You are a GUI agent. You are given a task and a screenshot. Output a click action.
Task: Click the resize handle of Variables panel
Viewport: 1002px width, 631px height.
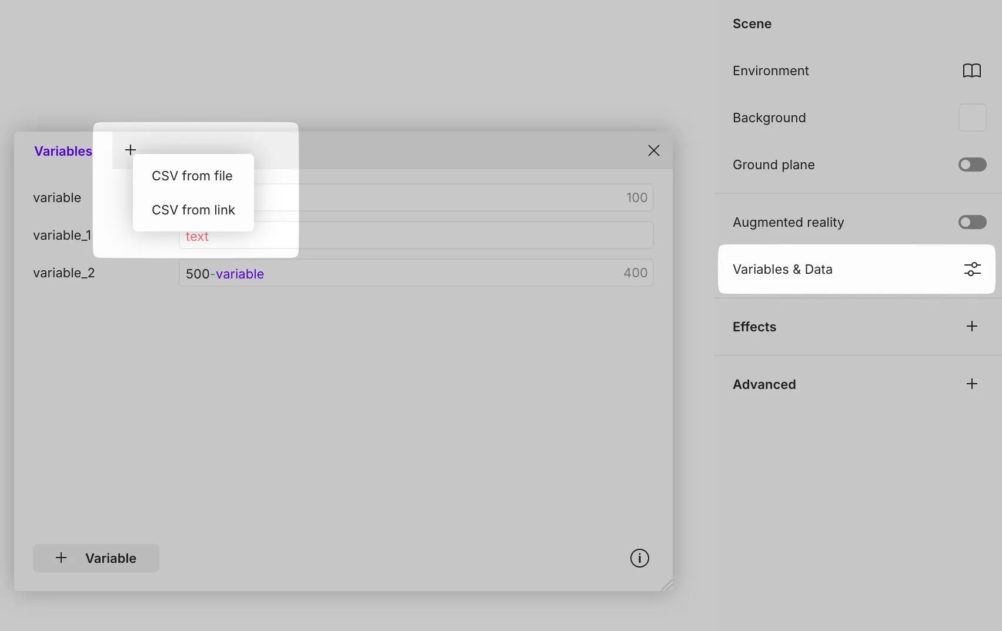click(x=666, y=585)
